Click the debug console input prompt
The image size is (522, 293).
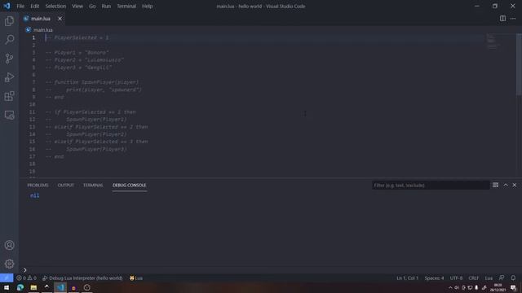270,269
